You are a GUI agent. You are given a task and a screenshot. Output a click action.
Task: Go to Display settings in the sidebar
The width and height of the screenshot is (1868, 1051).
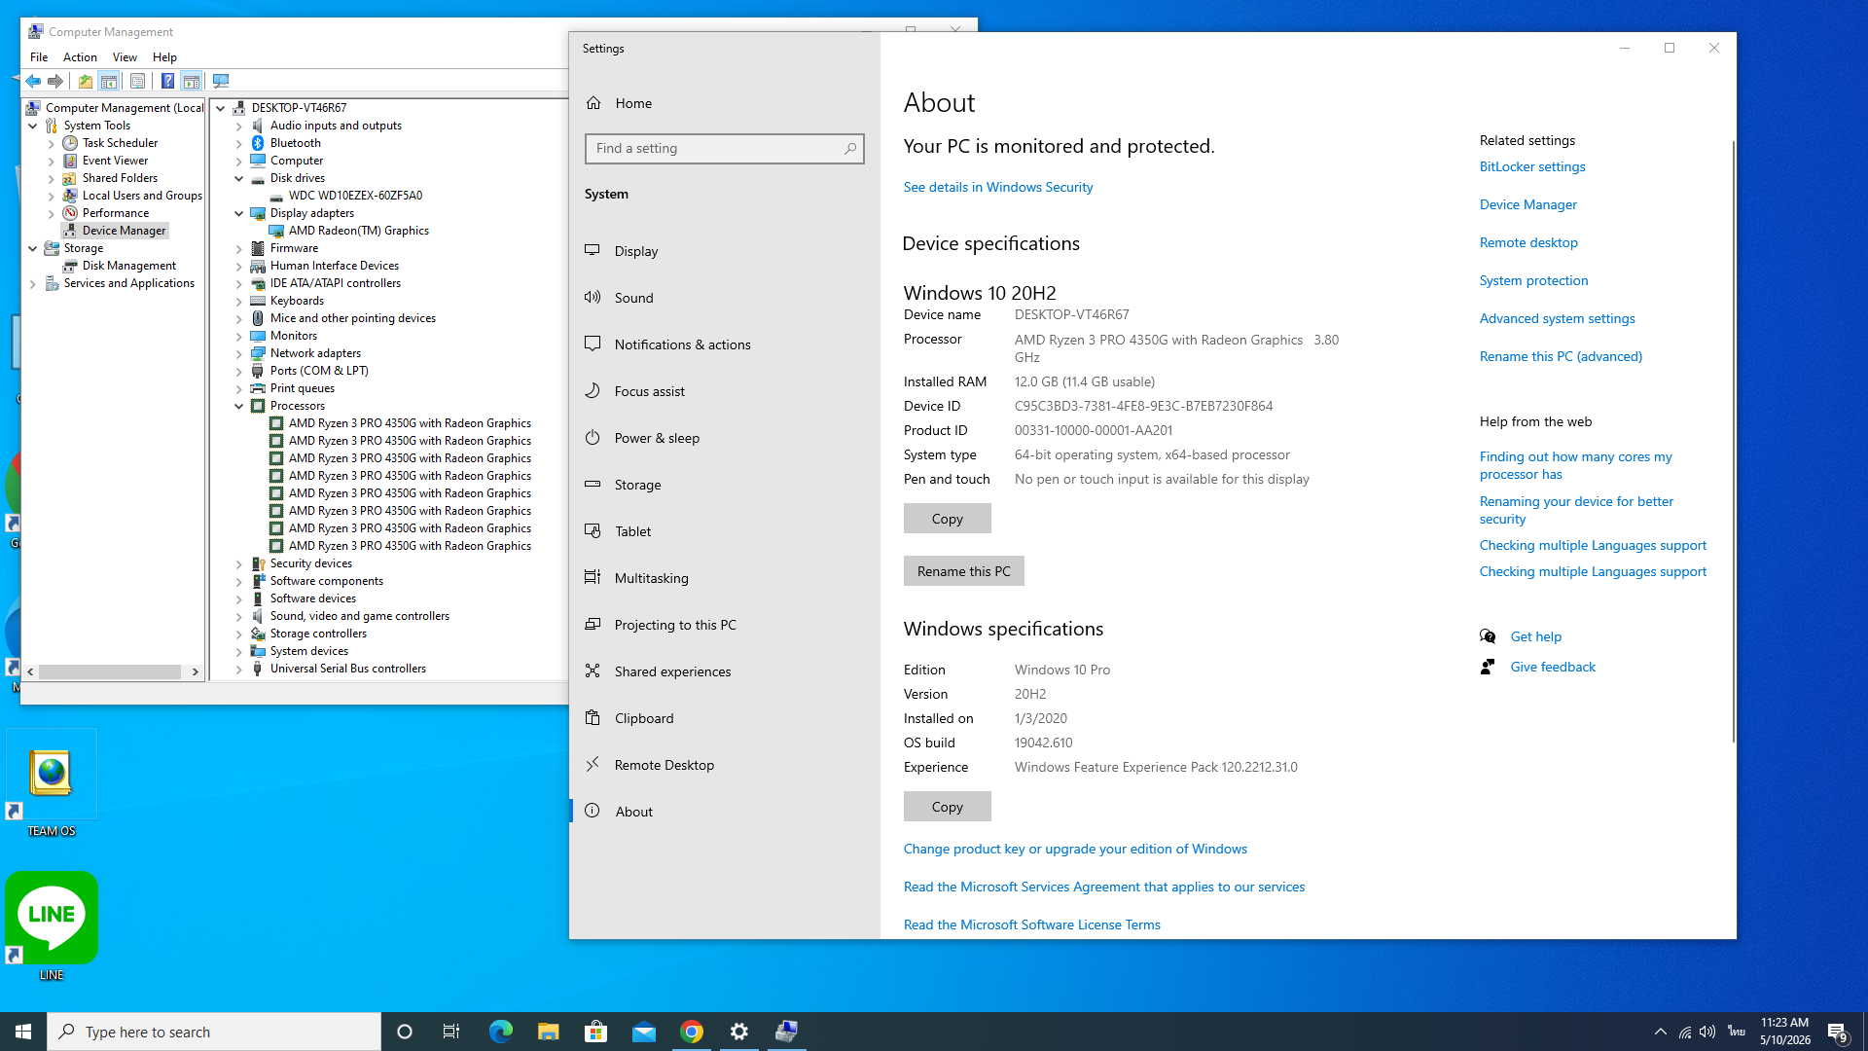point(725,251)
